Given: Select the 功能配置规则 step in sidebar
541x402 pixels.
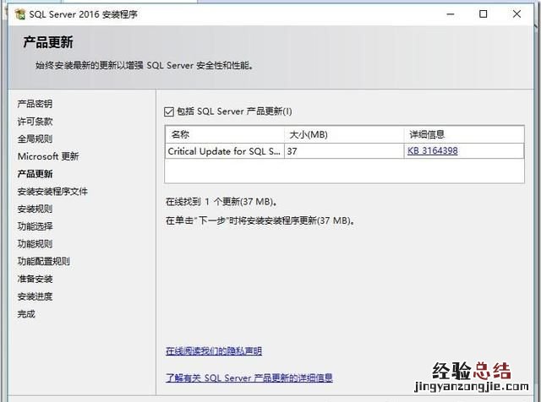Looking at the screenshot, I should [x=44, y=261].
